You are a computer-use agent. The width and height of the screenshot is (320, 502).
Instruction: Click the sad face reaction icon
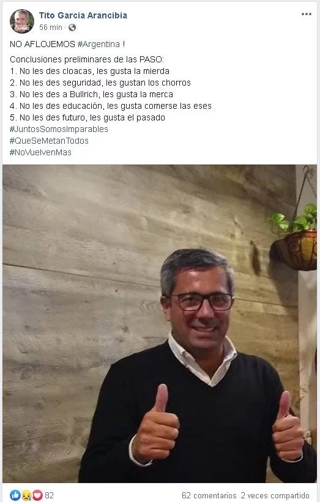coord(26,496)
